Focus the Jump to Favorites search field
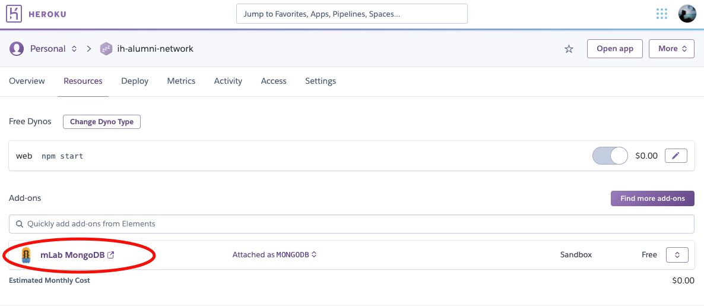The image size is (704, 306). (352, 14)
